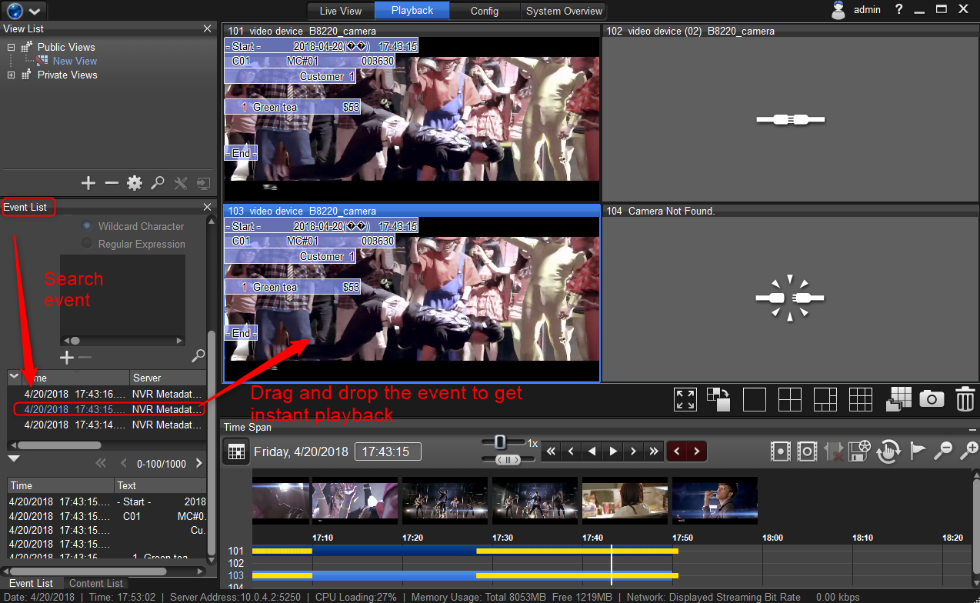Expand the Private Views tree node
This screenshot has height=603, width=980.
coord(12,75)
